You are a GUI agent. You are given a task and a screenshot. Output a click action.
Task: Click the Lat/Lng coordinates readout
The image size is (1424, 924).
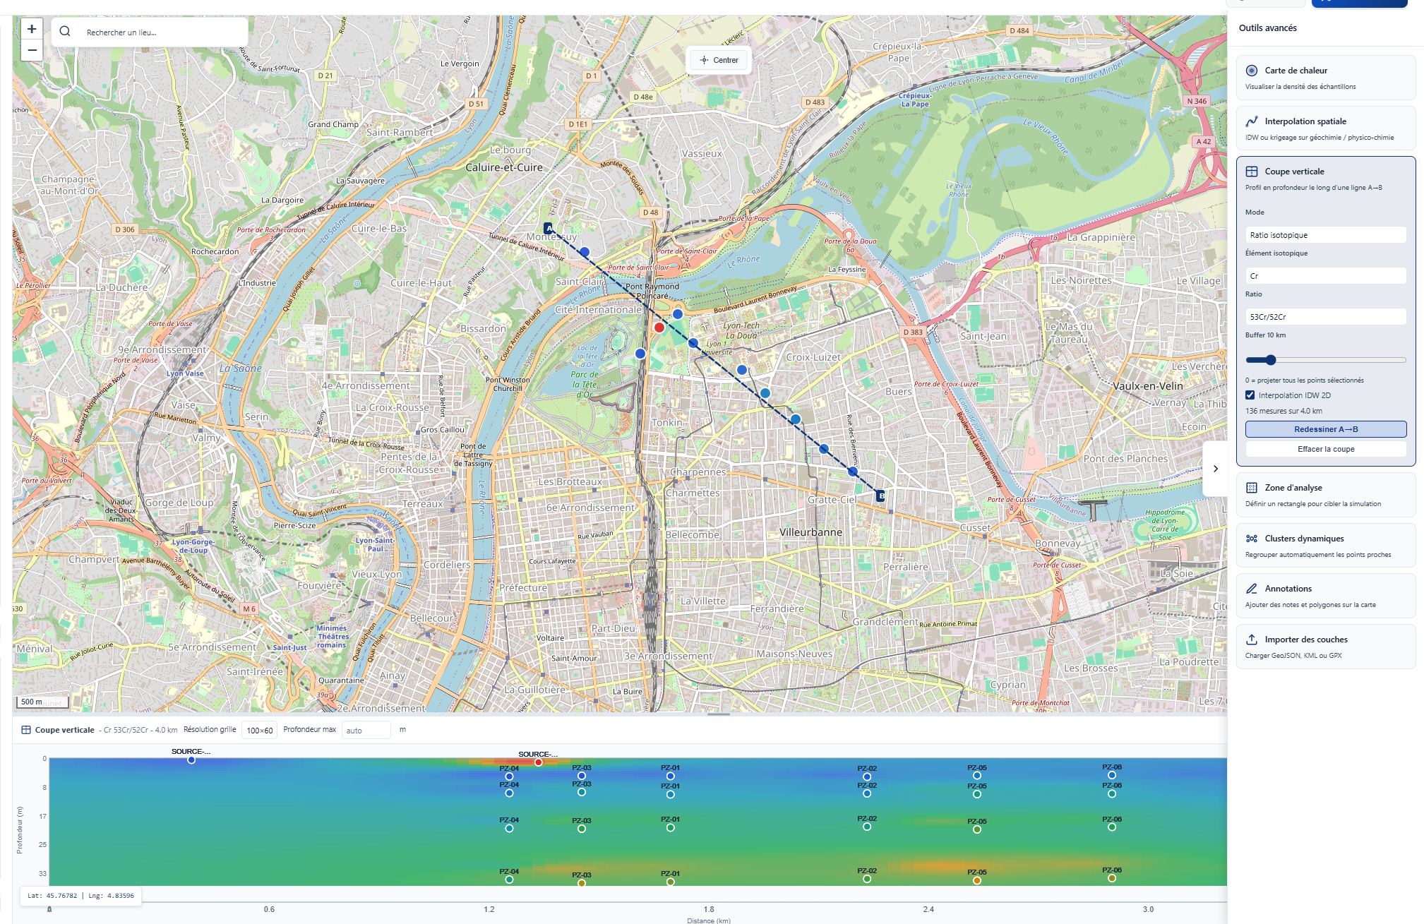(x=80, y=895)
